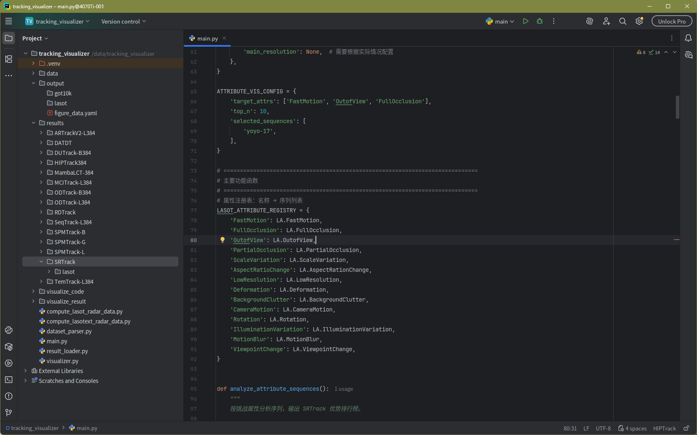Open the AI Assistant swirl icon
Screen dimensions: 697x435
click(x=590, y=21)
